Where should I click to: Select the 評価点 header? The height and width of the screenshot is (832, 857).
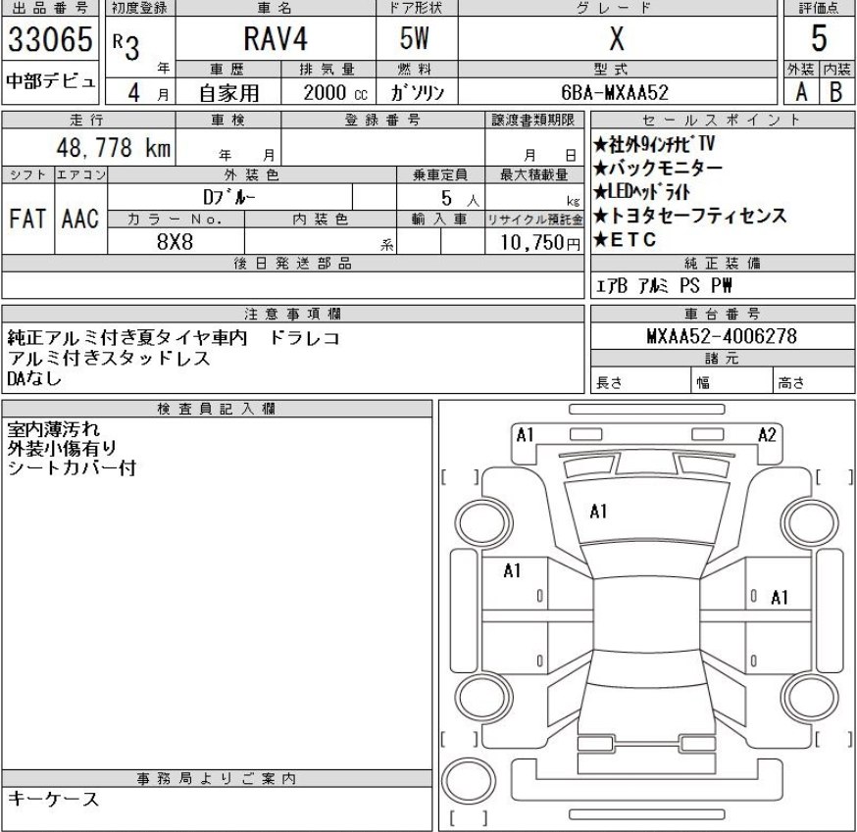pos(819,8)
